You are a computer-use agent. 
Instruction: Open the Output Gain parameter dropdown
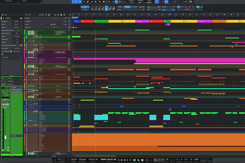17,51
